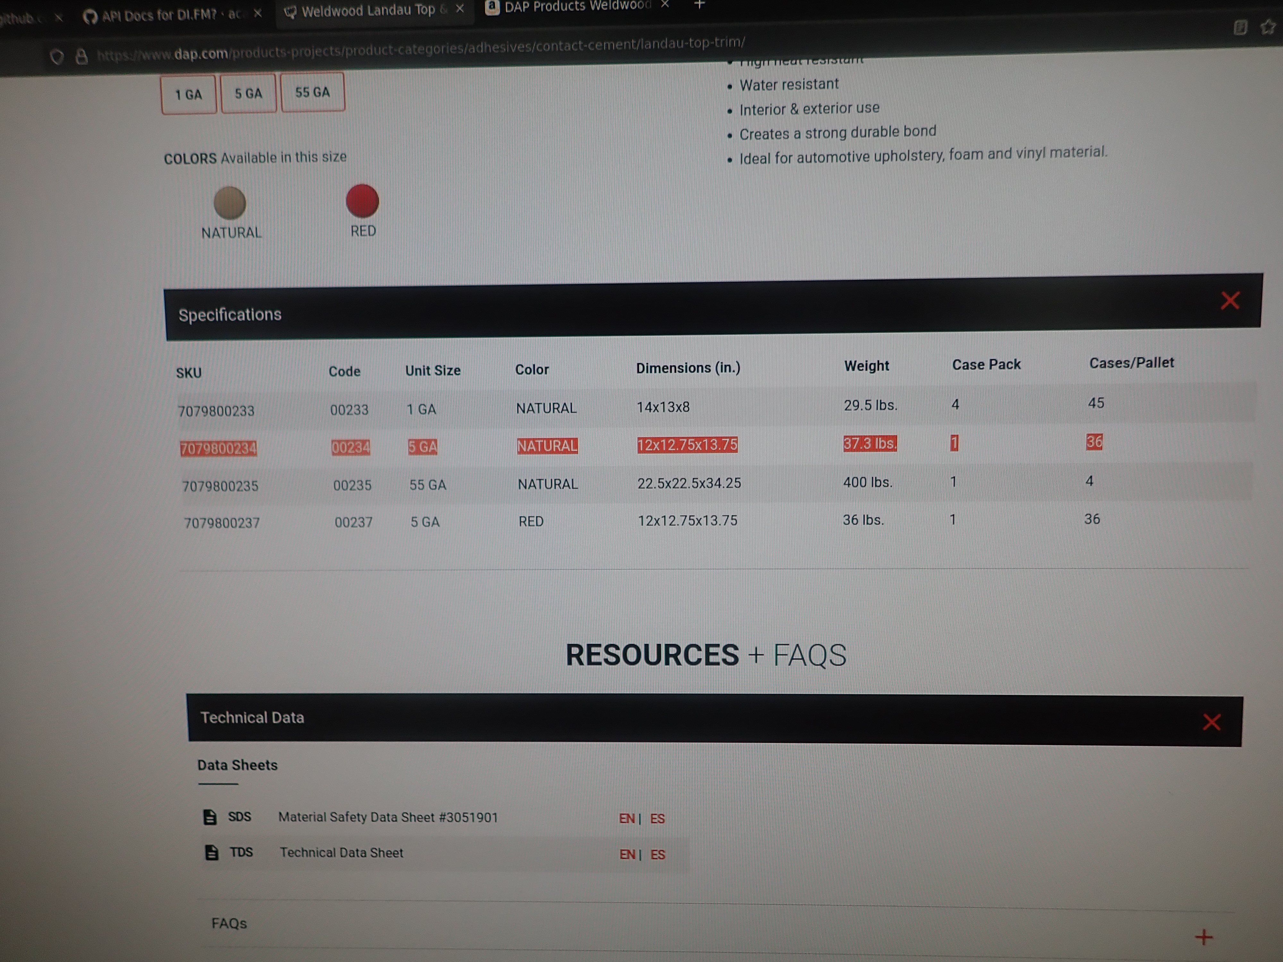Screen dimensions: 1283x962
Task: Choose the RED color swatch
Action: click(x=362, y=201)
